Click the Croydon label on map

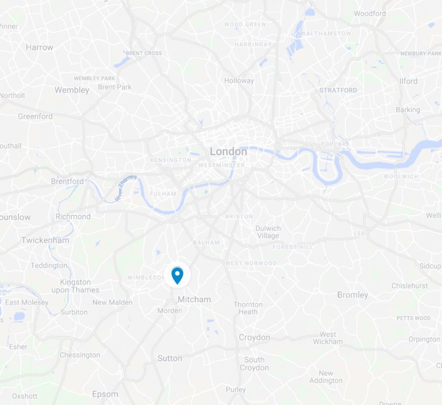254,337
